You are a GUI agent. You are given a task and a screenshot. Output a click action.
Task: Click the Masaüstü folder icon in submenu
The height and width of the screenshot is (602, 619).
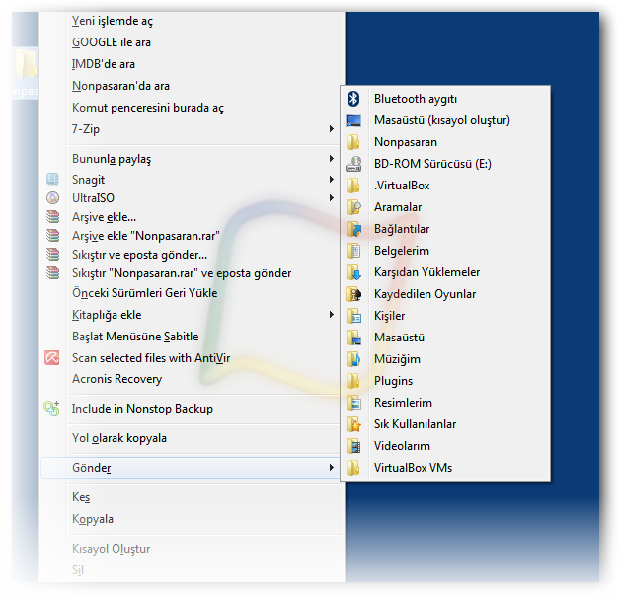click(x=353, y=338)
